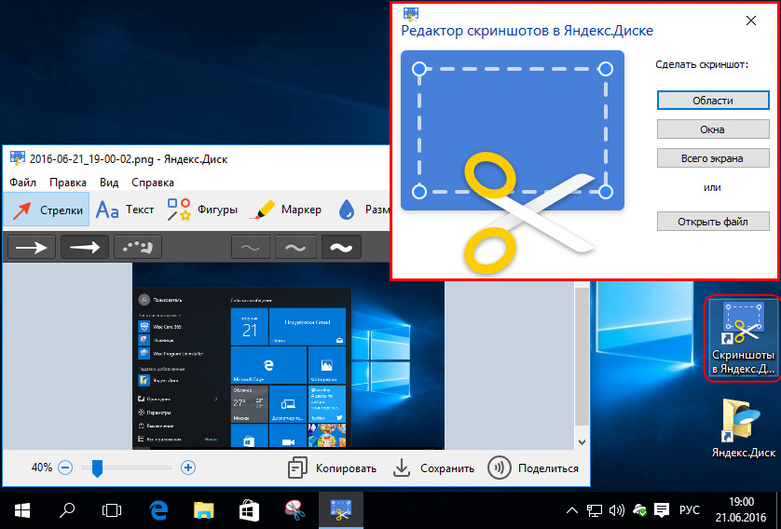Choose the straight thin arrow style
This screenshot has width=781, height=529.
[x=31, y=247]
